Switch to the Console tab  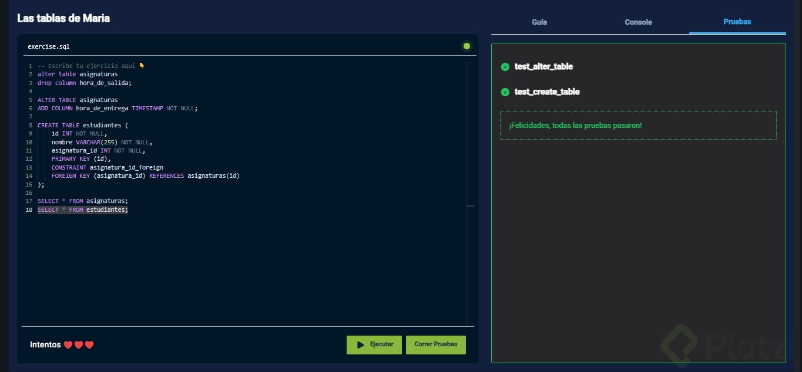point(638,22)
